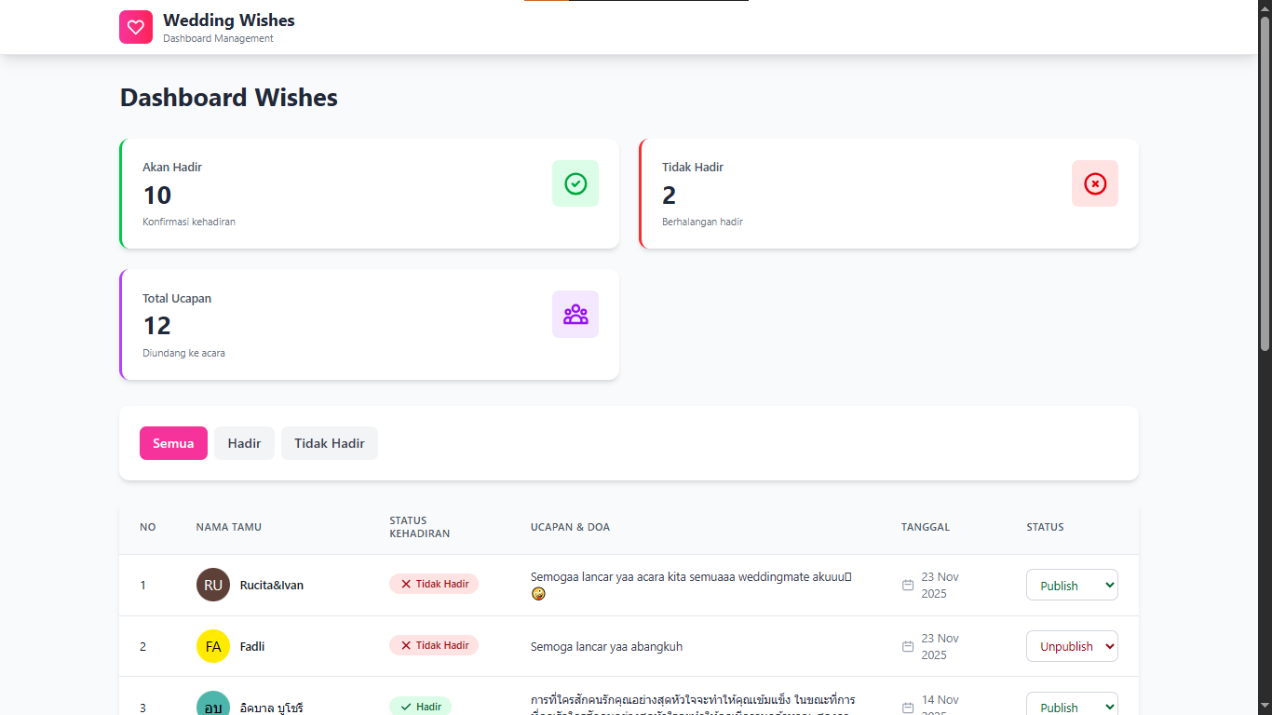The height and width of the screenshot is (715, 1272).
Task: Expand the status dropdown in row 3
Action: [x=1072, y=707]
